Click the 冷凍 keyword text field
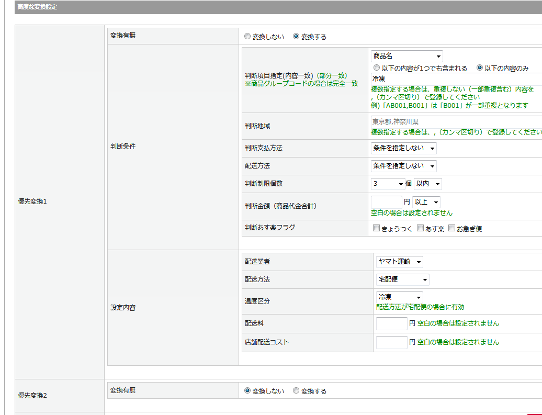The height and width of the screenshot is (415, 542). tap(455, 78)
